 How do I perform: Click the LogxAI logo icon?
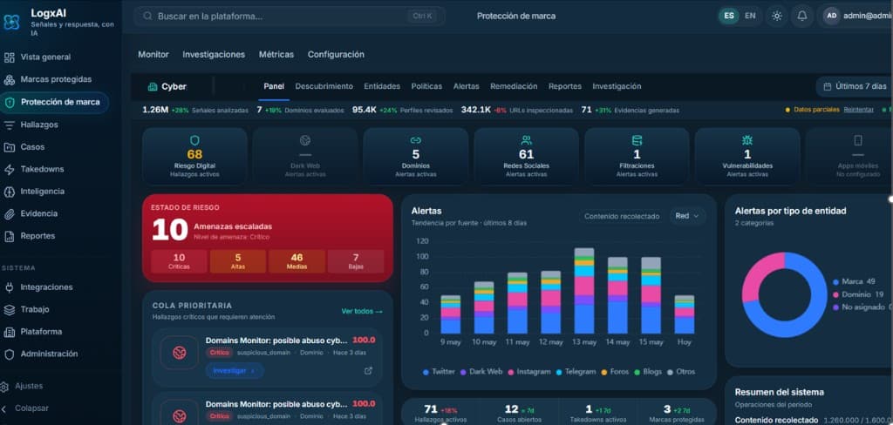11,22
